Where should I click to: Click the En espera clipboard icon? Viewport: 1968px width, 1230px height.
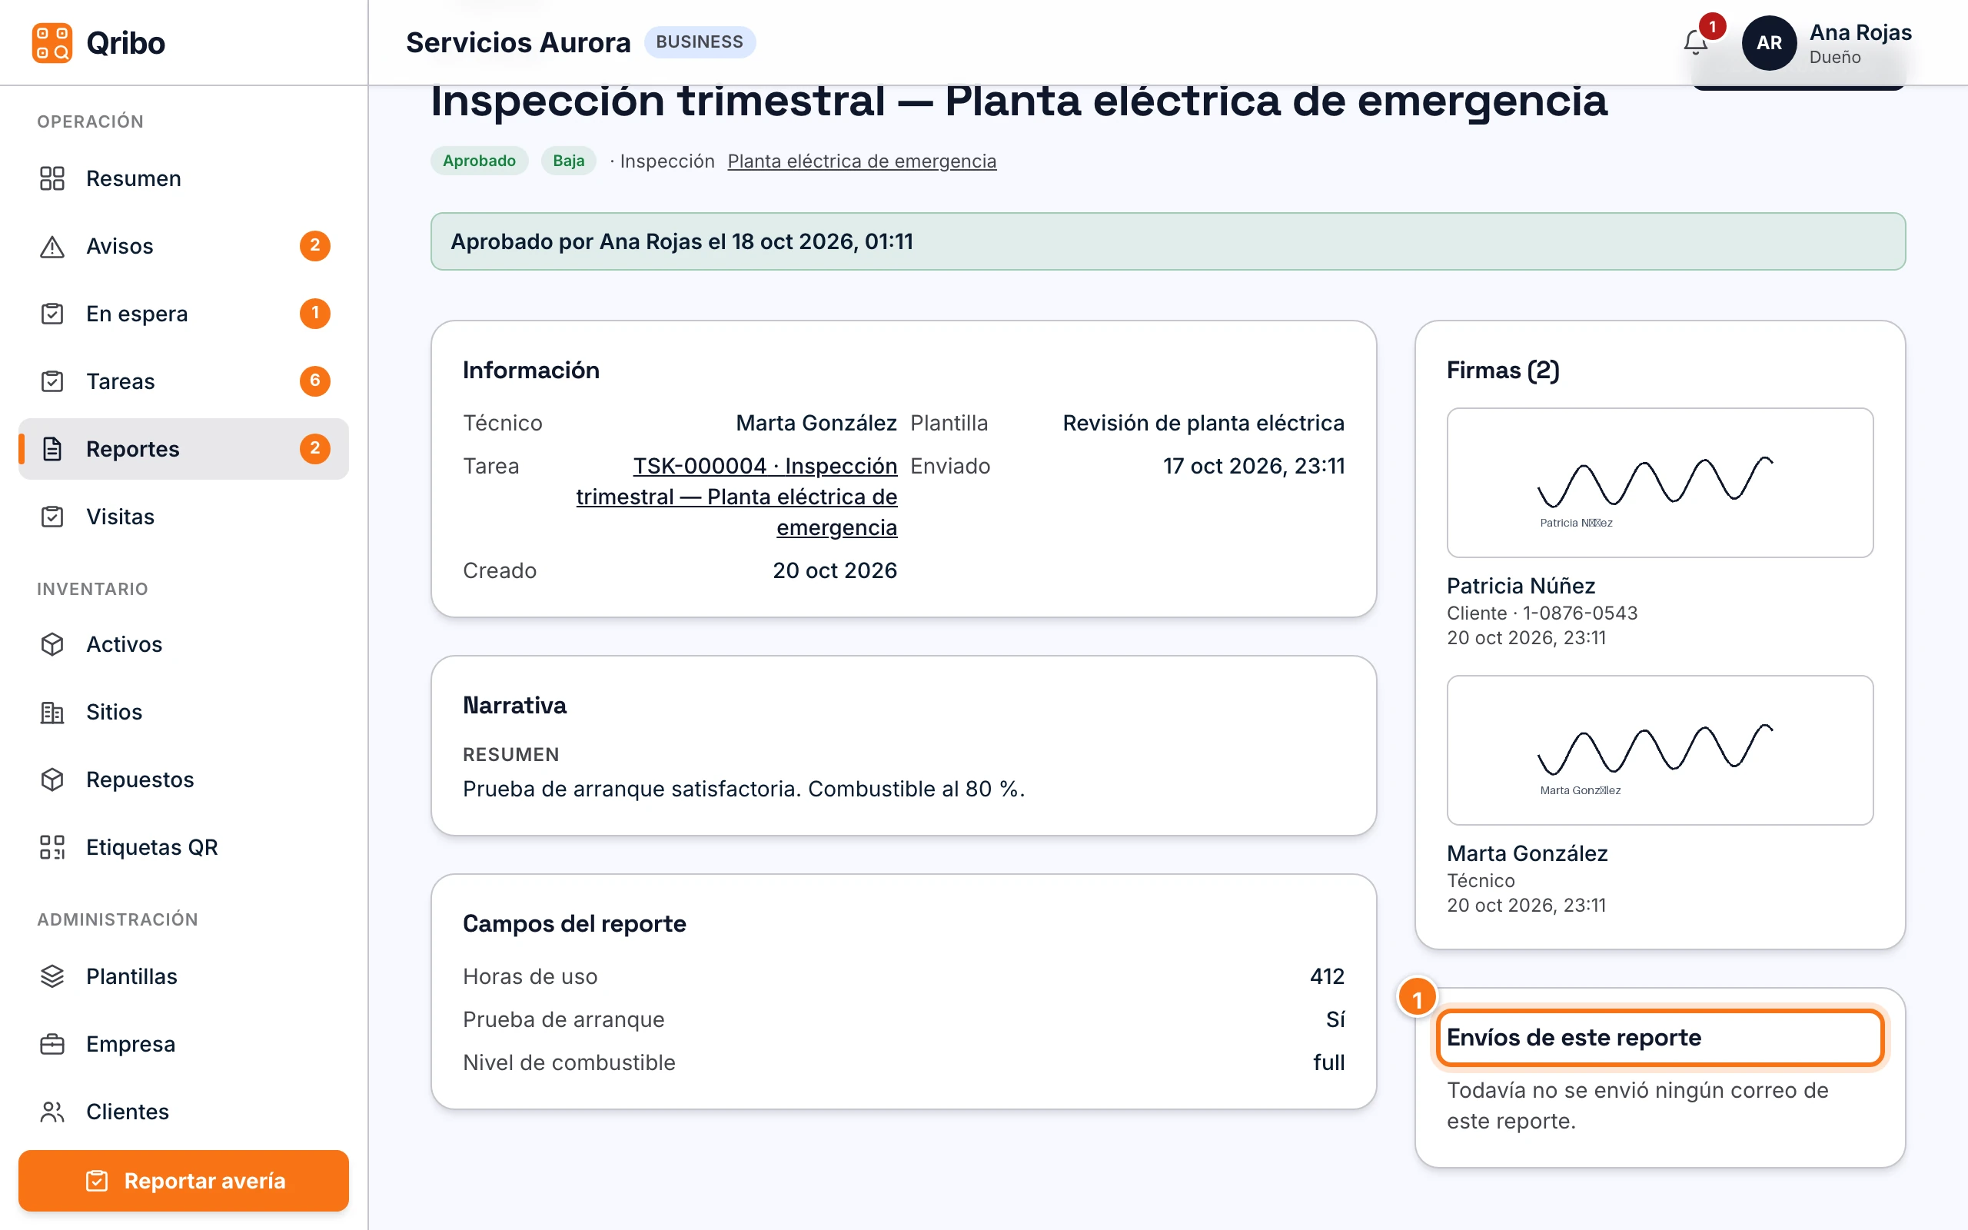(x=52, y=313)
